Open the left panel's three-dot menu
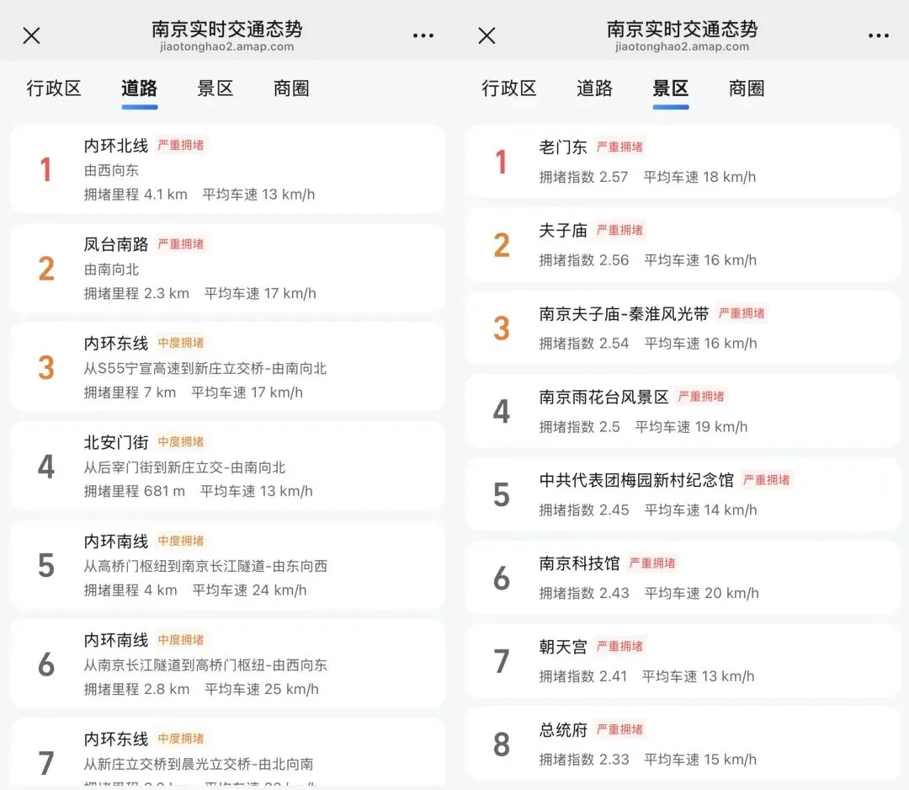The width and height of the screenshot is (909, 790). point(423,35)
